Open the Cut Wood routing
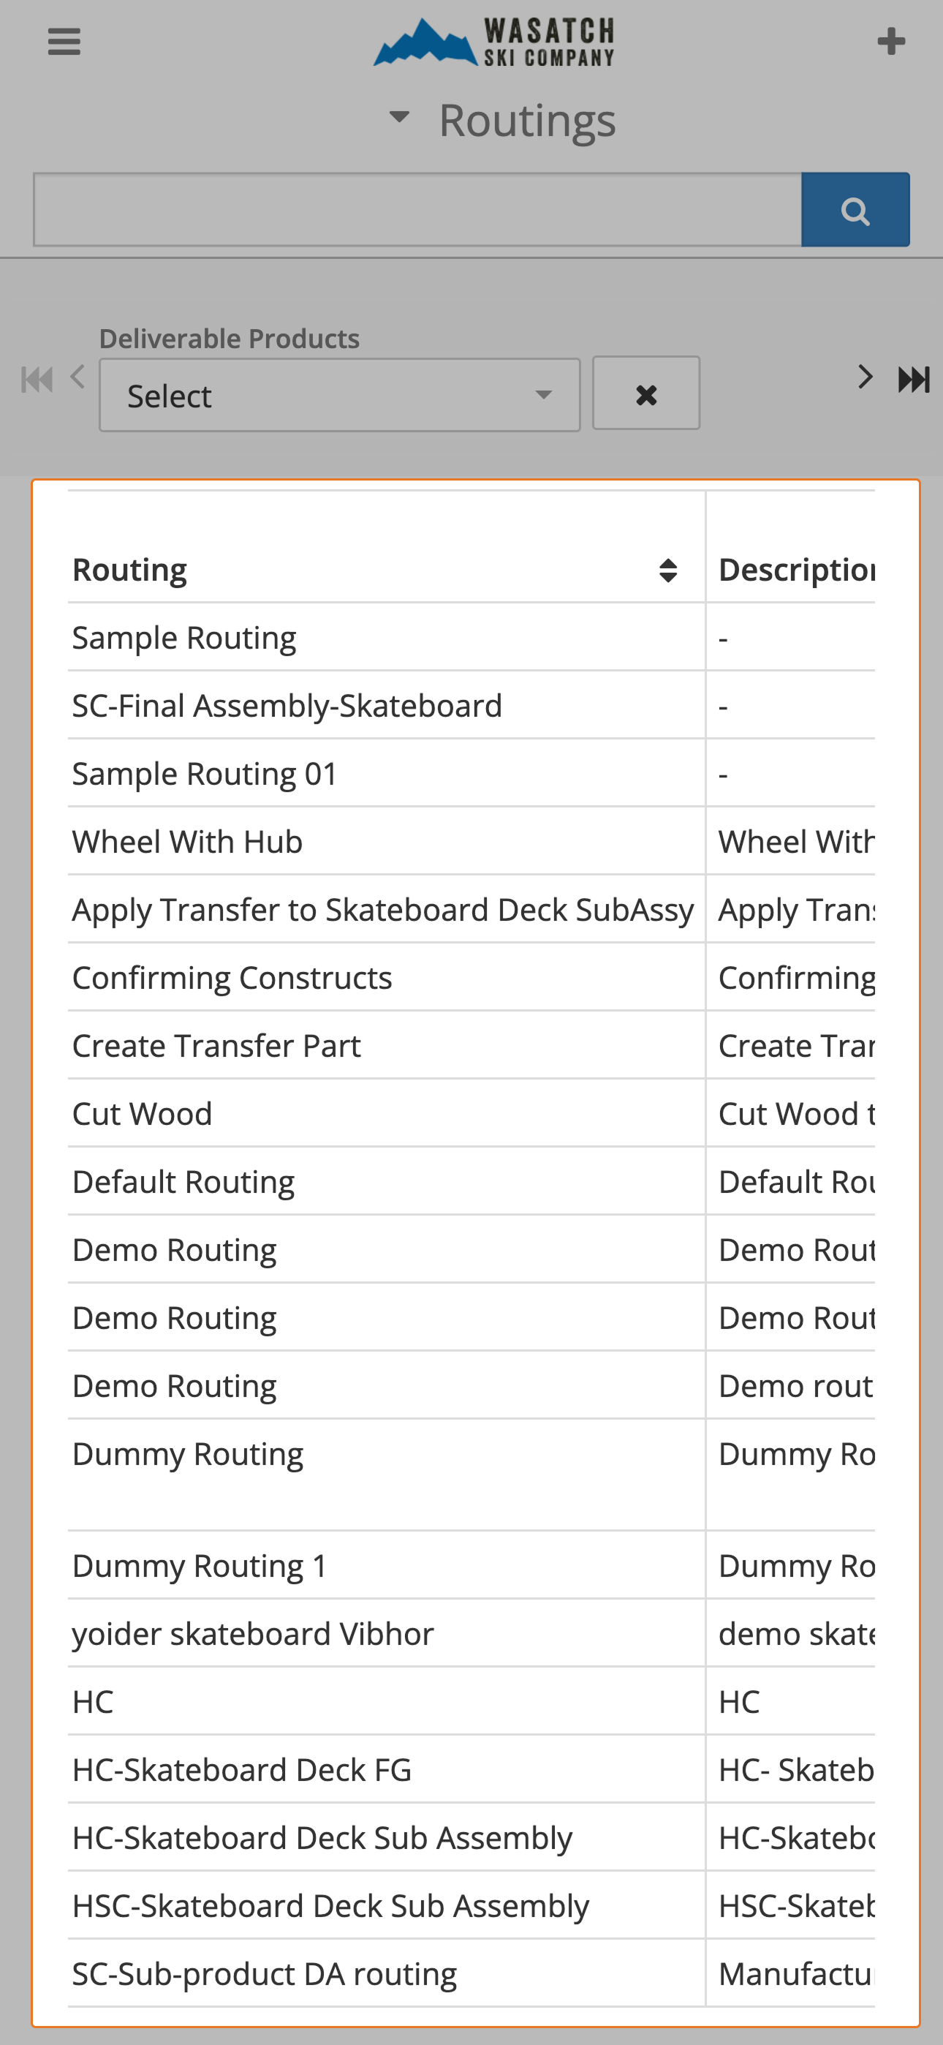 (x=141, y=1114)
